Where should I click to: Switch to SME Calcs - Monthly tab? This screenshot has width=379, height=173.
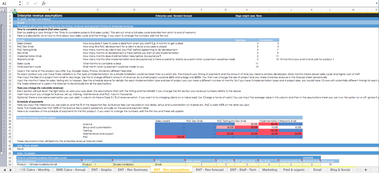34,170
